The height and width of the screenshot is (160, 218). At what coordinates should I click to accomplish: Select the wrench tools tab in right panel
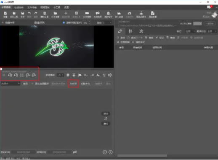141,31
